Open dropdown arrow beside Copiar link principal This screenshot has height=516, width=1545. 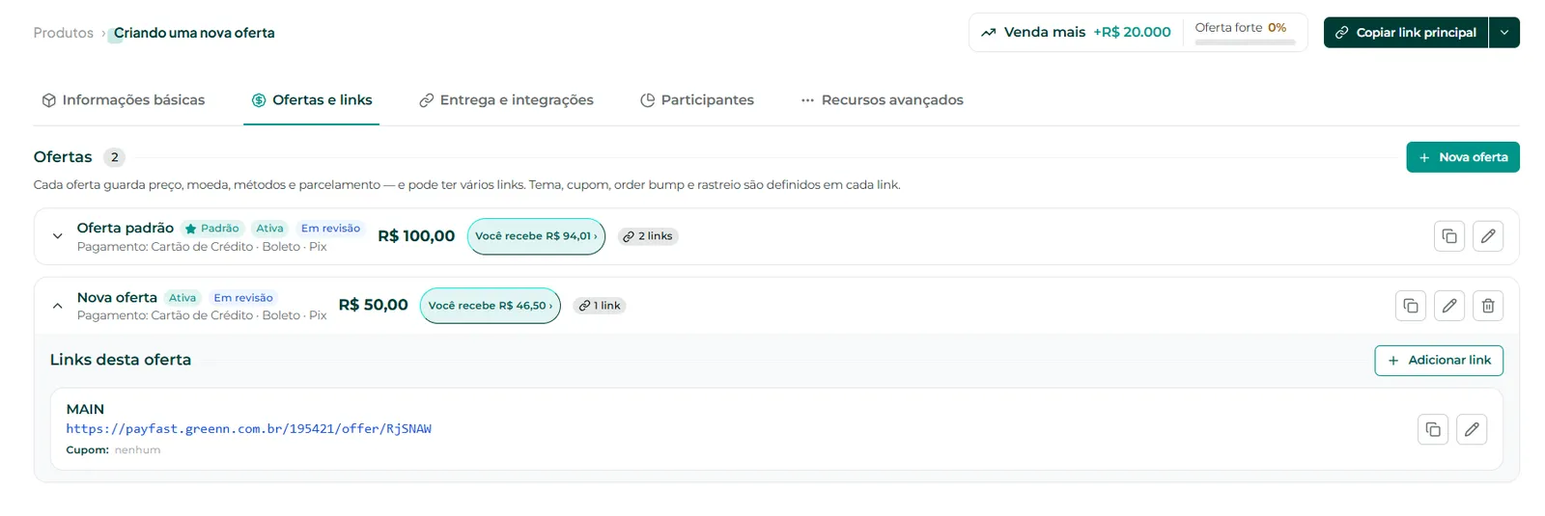point(1504,33)
